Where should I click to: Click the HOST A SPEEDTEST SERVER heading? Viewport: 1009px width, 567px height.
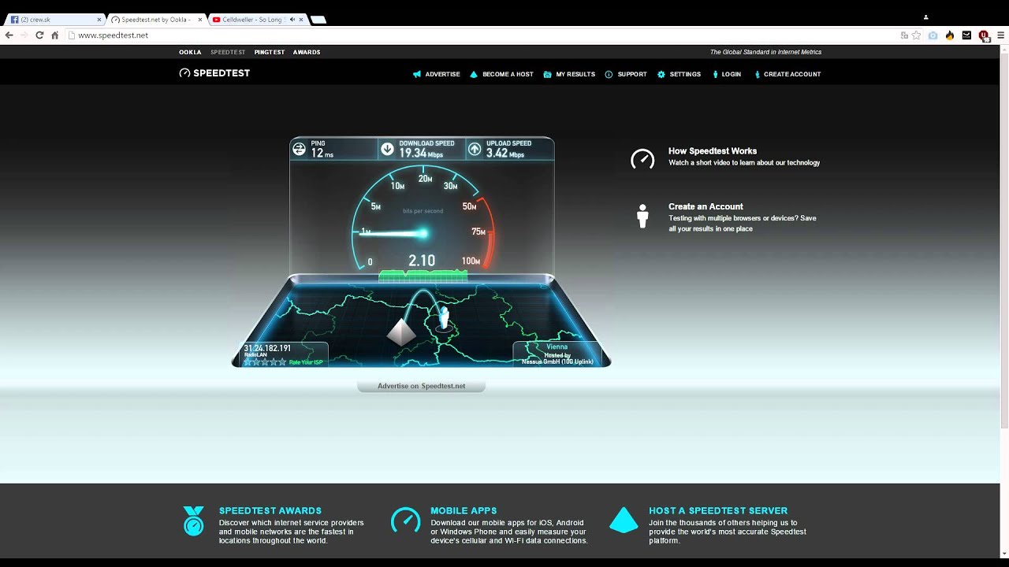coord(718,511)
